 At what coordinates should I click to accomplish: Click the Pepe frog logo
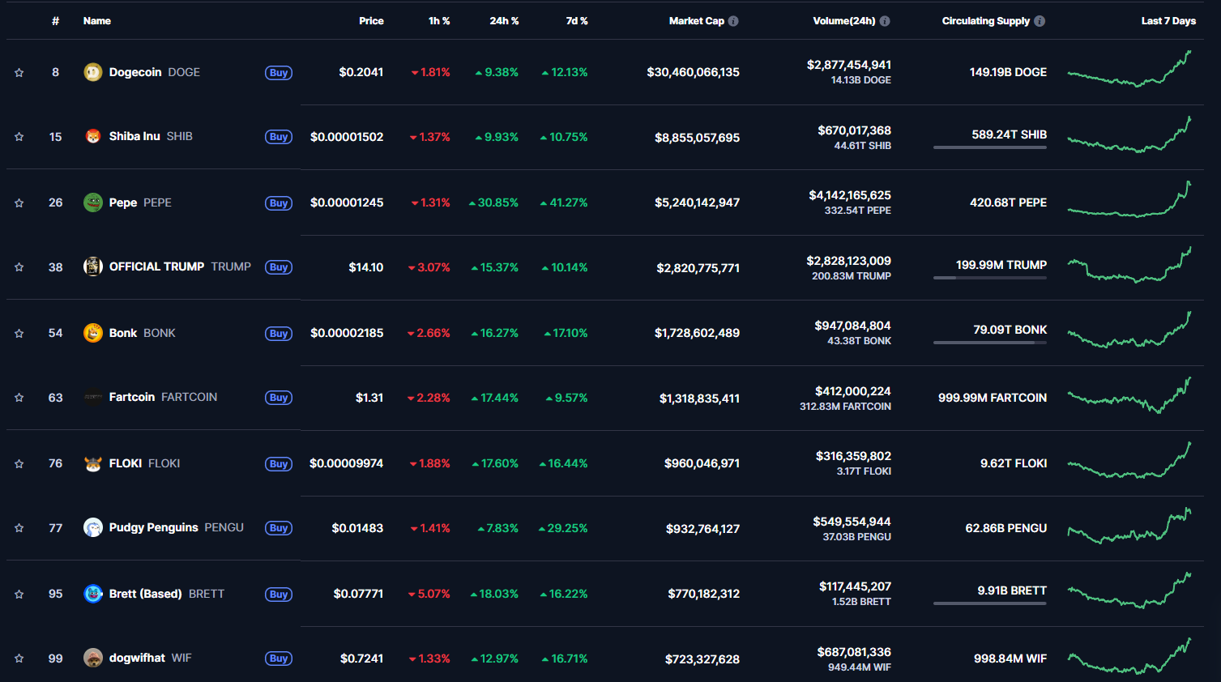click(x=93, y=202)
